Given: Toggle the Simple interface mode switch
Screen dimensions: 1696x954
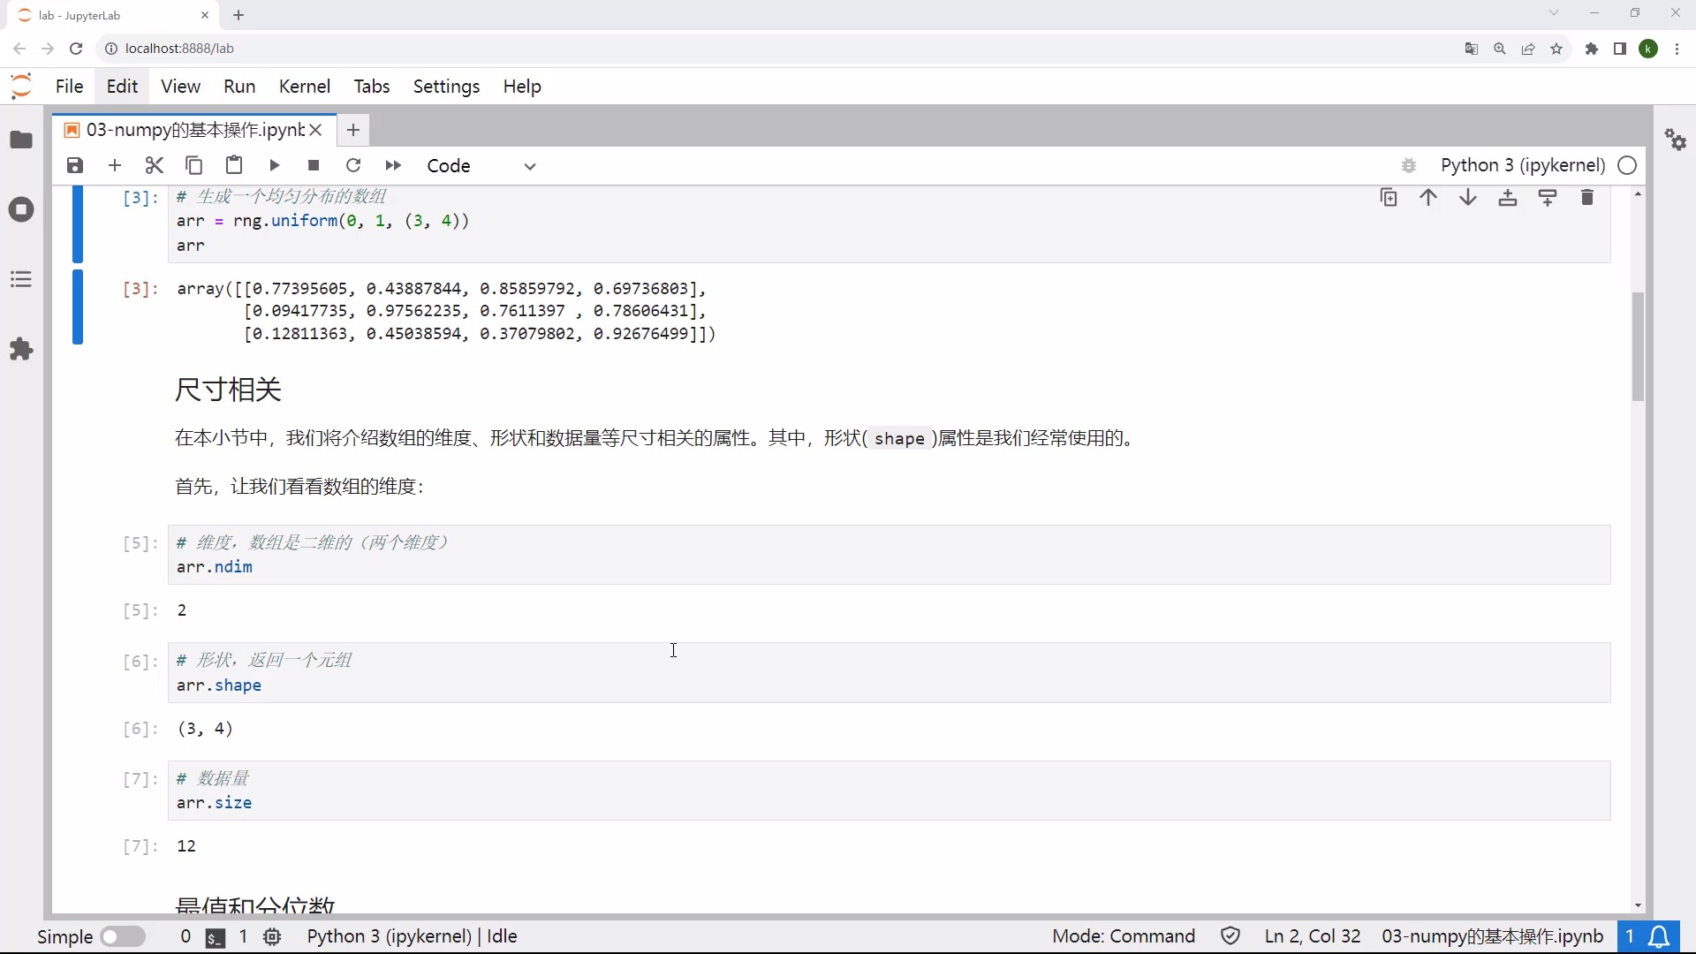Looking at the screenshot, I should point(123,936).
